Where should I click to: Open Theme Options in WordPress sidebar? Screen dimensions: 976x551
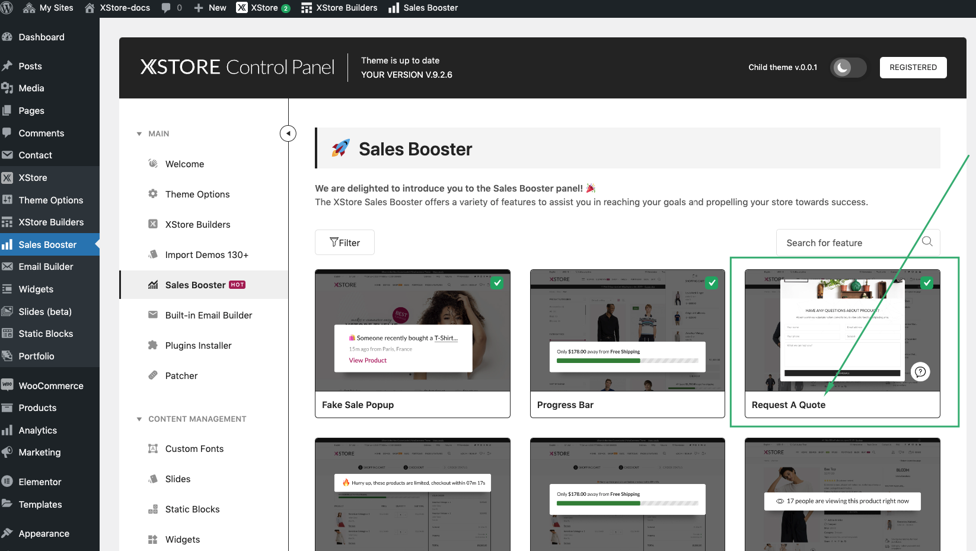[50, 200]
